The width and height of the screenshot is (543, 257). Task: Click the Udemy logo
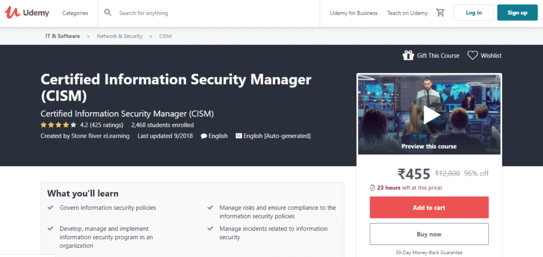(27, 13)
